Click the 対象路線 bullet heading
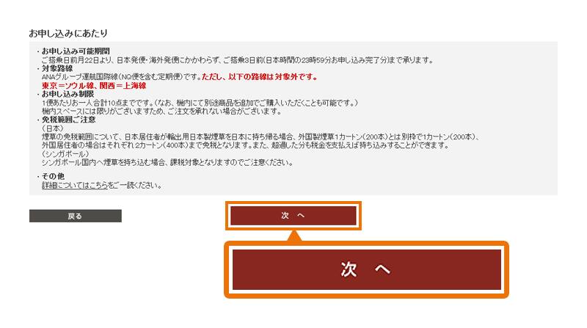The width and height of the screenshot is (587, 328). tap(57, 68)
